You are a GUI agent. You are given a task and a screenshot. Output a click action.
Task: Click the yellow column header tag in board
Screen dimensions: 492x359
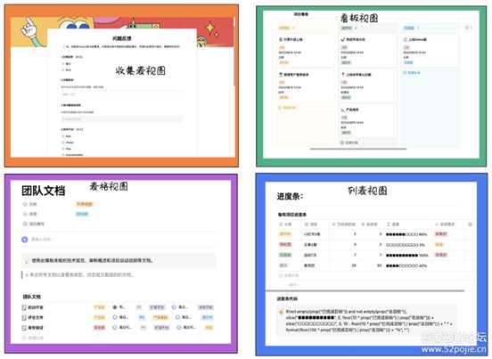pos(284,28)
